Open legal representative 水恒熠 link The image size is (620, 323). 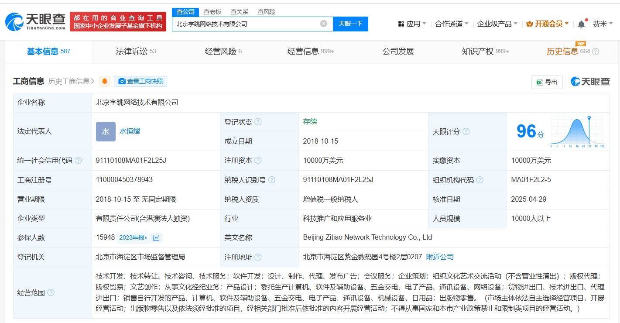[130, 131]
